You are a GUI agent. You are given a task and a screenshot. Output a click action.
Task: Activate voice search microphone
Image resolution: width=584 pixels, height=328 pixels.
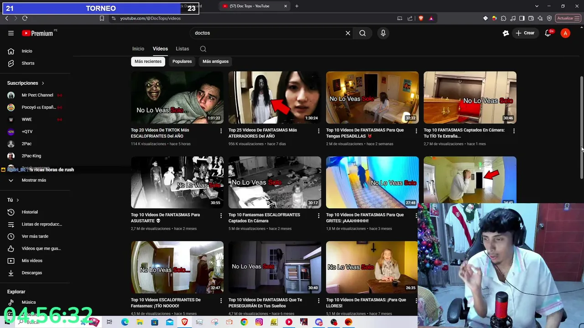(383, 33)
